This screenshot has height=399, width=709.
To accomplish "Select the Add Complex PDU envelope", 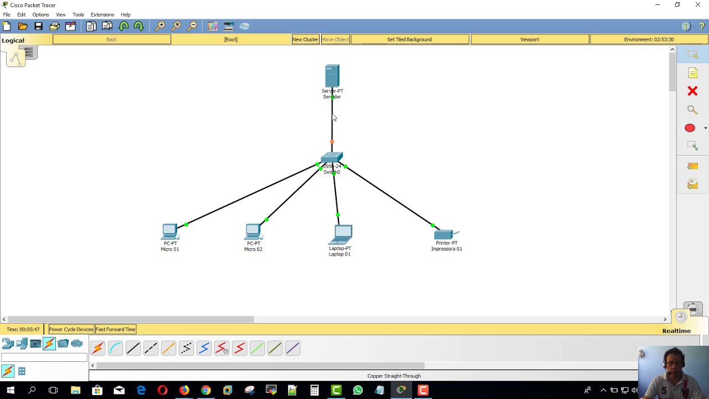I will [x=692, y=184].
